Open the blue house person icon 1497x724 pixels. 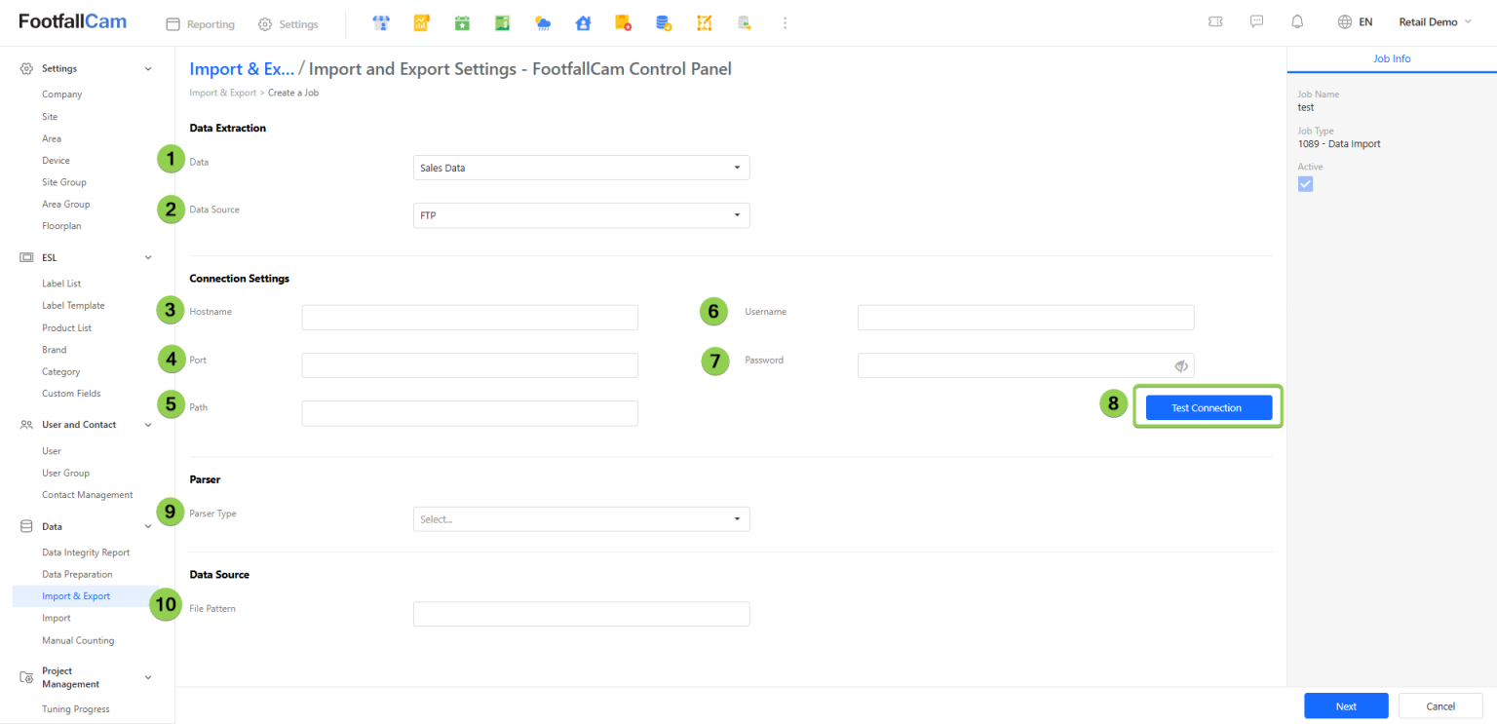[x=583, y=23]
